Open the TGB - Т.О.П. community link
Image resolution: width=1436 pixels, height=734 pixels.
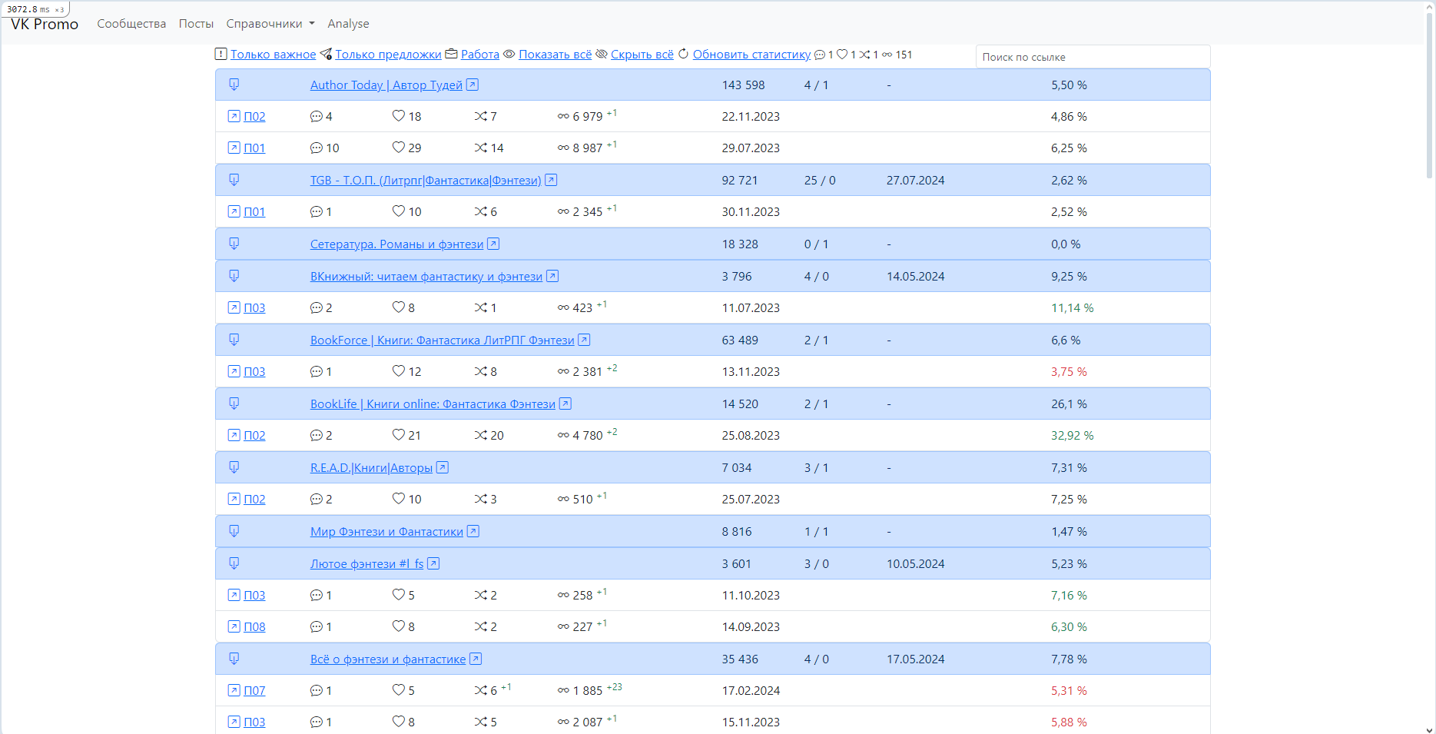pos(425,181)
